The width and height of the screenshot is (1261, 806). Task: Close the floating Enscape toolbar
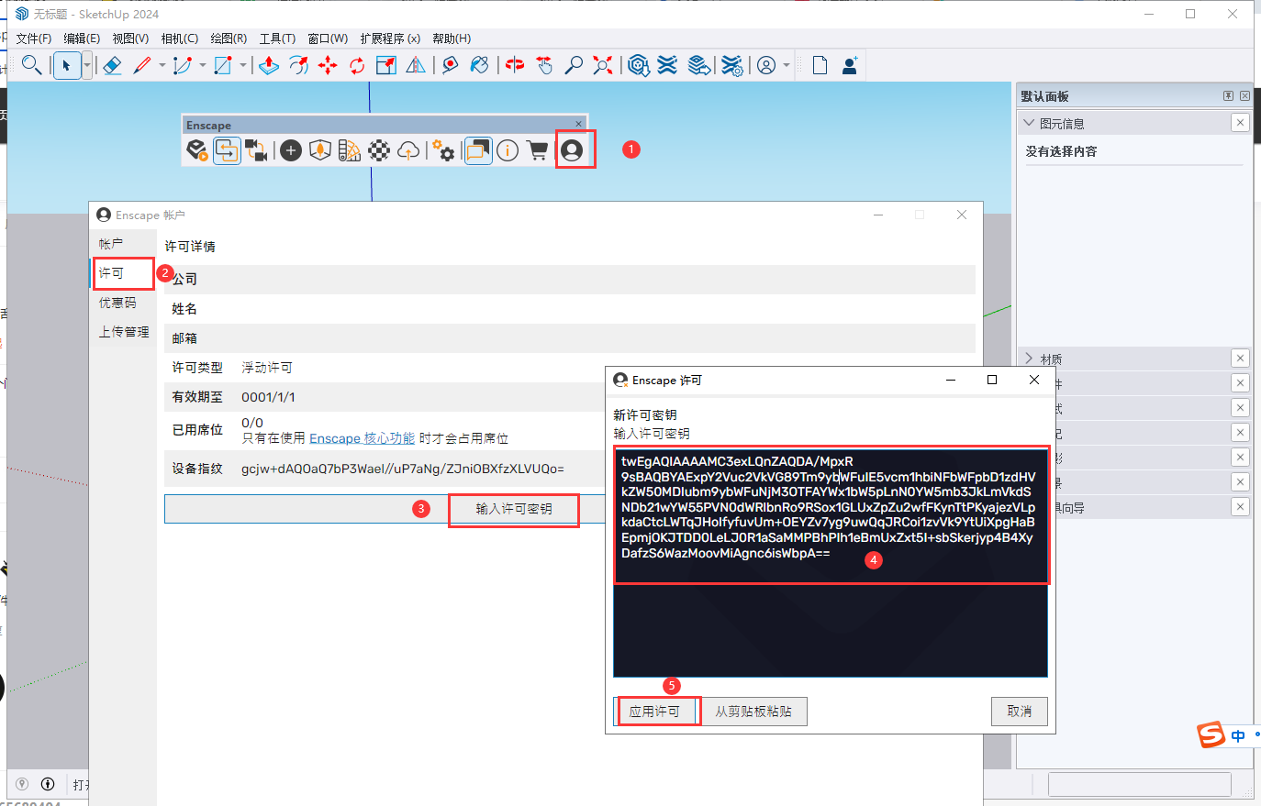point(579,124)
